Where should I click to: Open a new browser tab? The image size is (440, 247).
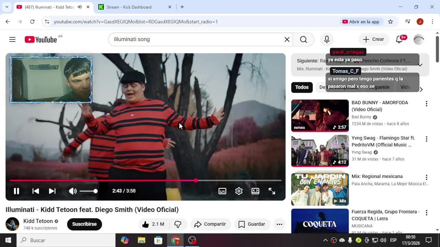point(182,7)
